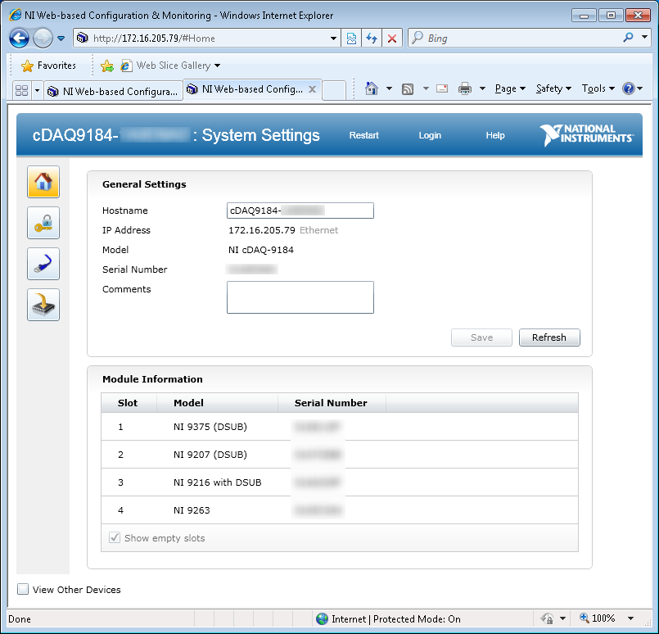
Task: Click the IE Help question mark icon
Action: coord(629,88)
